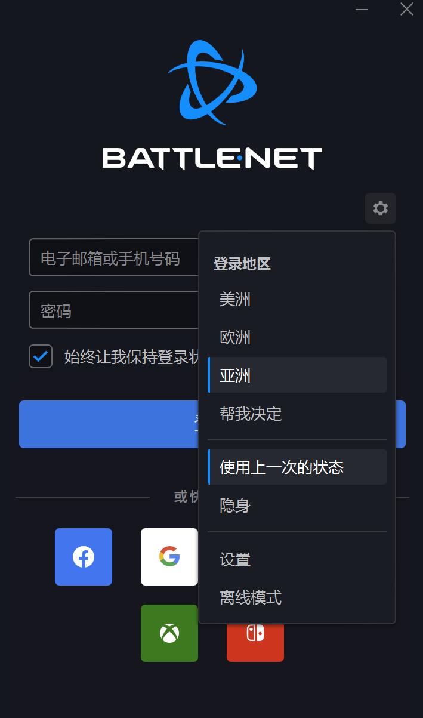Click the minimize window icon
Viewport: 423px width, 718px height.
click(360, 10)
